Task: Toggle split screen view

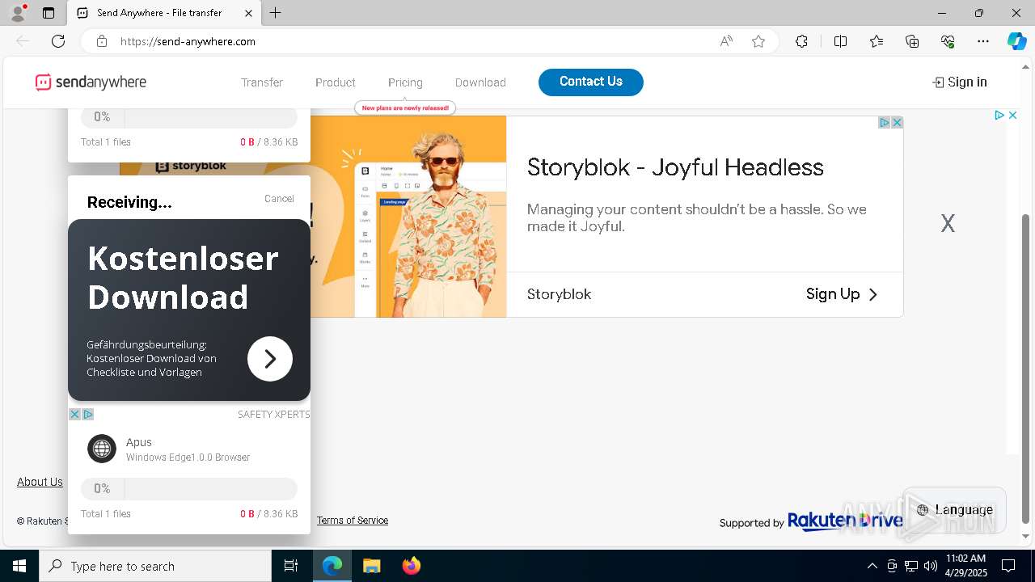Action: [840, 41]
